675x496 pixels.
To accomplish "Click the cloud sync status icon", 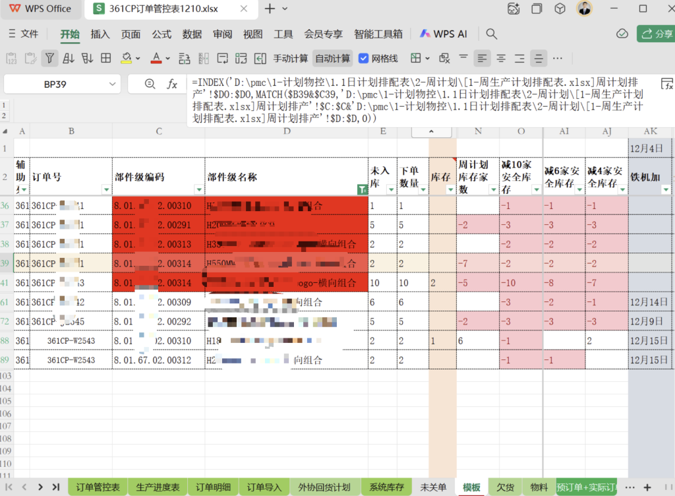I will [x=622, y=34].
